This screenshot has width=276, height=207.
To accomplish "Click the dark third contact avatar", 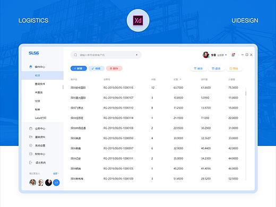I will coord(48,183).
